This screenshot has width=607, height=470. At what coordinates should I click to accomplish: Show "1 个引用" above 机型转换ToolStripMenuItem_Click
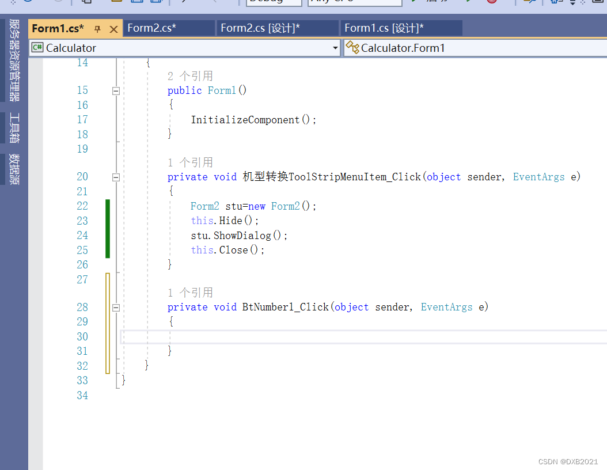(190, 162)
